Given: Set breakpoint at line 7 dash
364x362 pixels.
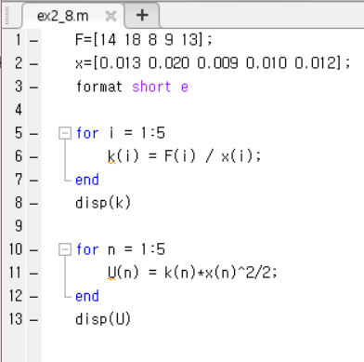Looking at the screenshot, I should click(34, 181).
